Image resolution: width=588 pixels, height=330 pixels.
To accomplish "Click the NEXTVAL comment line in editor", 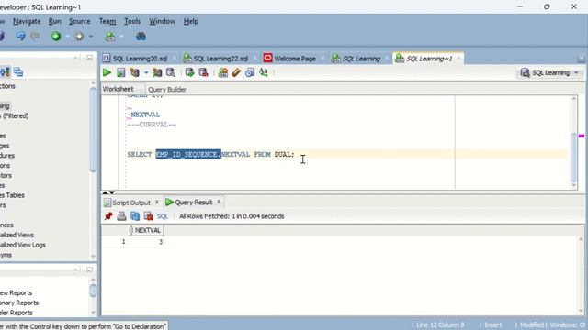I will pyautogui.click(x=143, y=115).
